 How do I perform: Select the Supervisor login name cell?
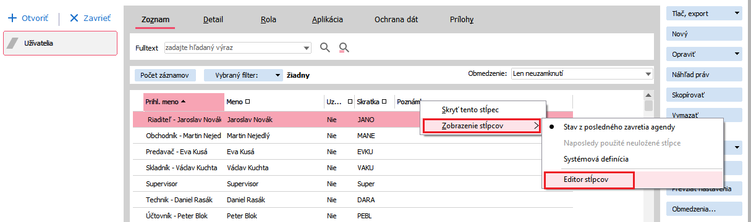[183, 184]
